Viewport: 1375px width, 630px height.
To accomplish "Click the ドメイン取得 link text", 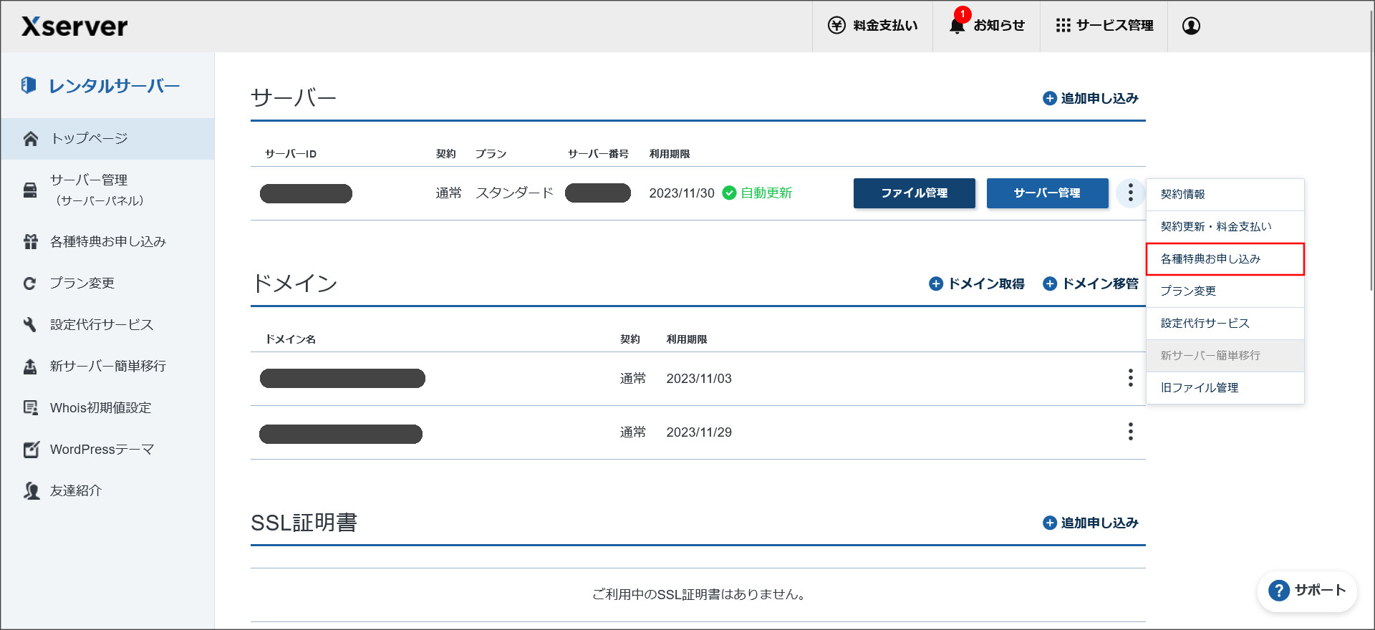I will click(x=986, y=284).
